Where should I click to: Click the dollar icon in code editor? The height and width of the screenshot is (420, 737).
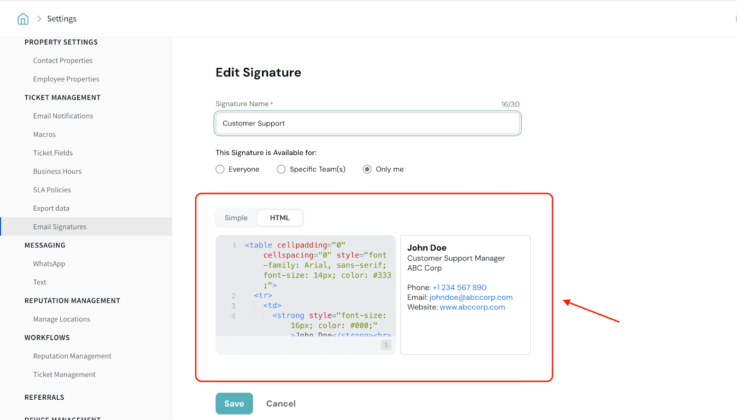pos(386,345)
